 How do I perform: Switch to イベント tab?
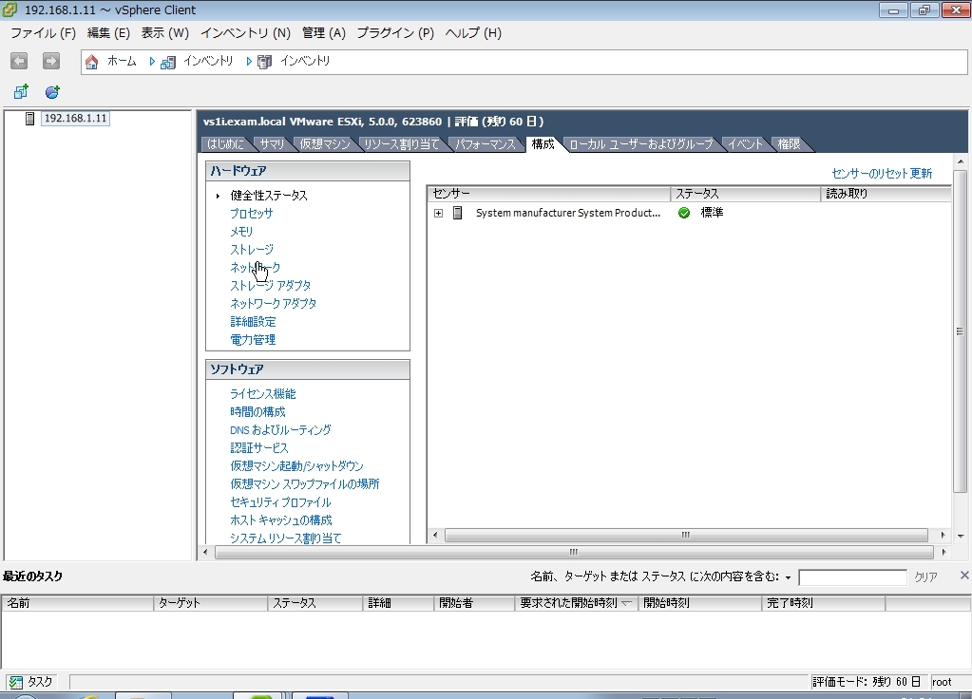pos(745,143)
